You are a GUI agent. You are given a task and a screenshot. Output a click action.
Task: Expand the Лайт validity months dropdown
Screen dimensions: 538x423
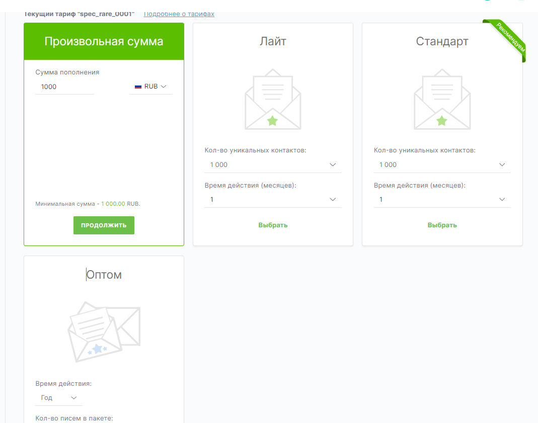click(273, 200)
